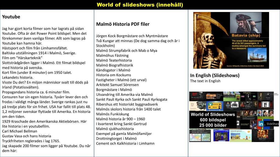The image size is (280, 157).
Task: Select the 'Film om "Härskarteknik"' line
Action: [x=22, y=58]
